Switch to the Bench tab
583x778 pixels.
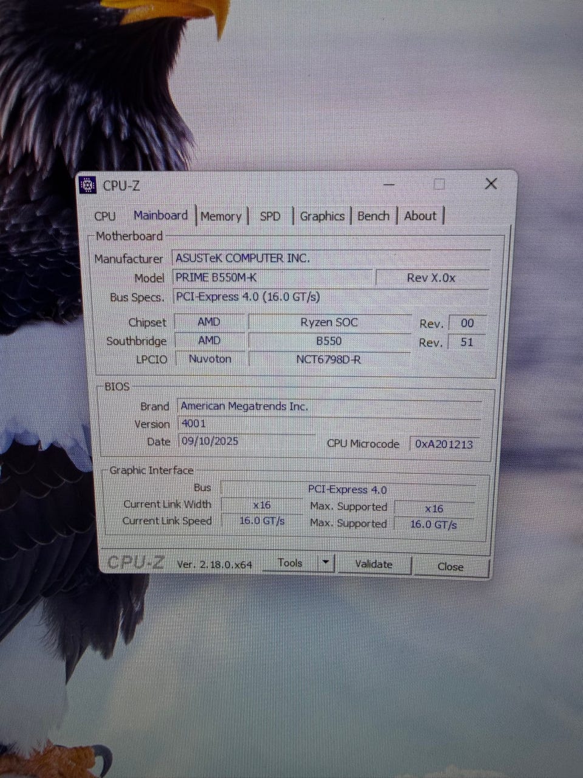click(373, 216)
